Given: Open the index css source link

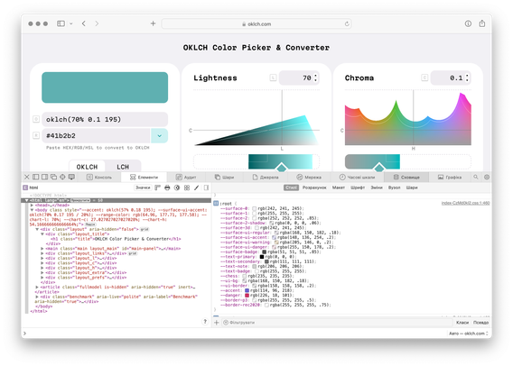Looking at the screenshot, I should pos(465,203).
